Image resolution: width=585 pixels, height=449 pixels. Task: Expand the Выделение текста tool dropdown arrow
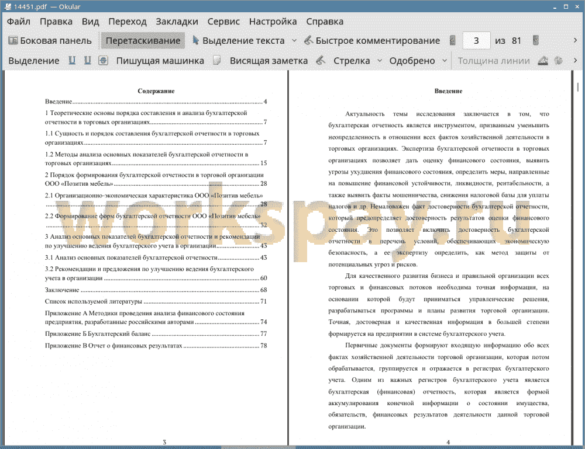(x=294, y=41)
